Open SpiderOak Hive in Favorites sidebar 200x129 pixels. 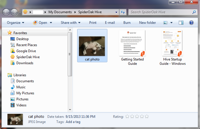coord(28,57)
